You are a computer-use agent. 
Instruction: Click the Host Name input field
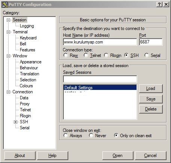tap(100, 42)
